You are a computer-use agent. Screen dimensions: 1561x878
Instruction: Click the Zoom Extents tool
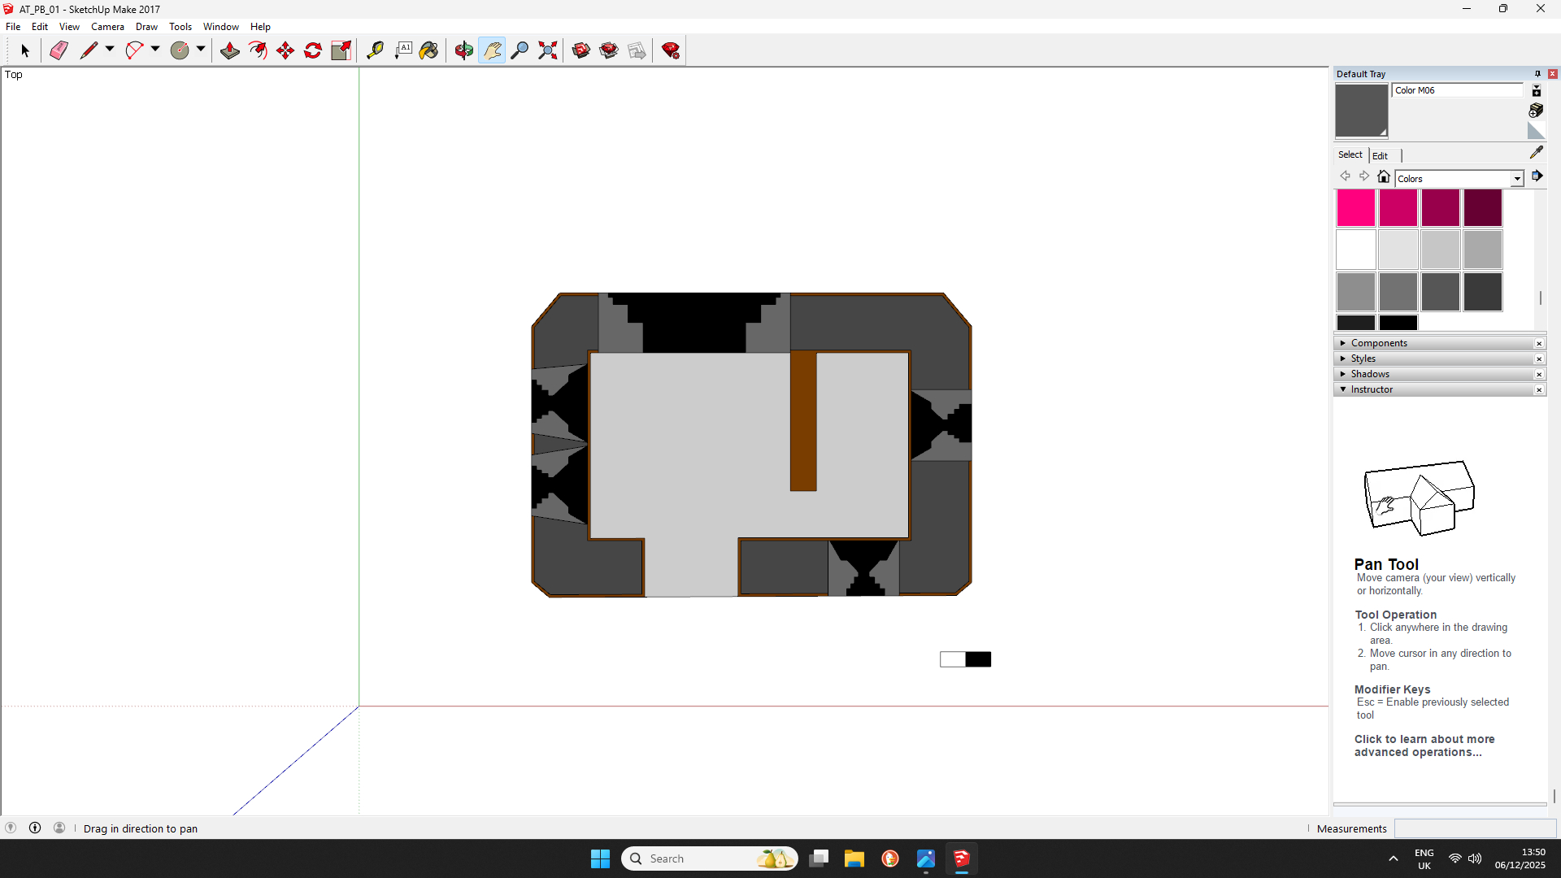(548, 50)
